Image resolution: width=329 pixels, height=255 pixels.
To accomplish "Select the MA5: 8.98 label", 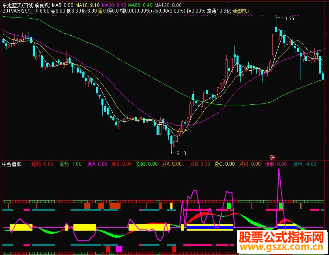I will pos(62,5).
